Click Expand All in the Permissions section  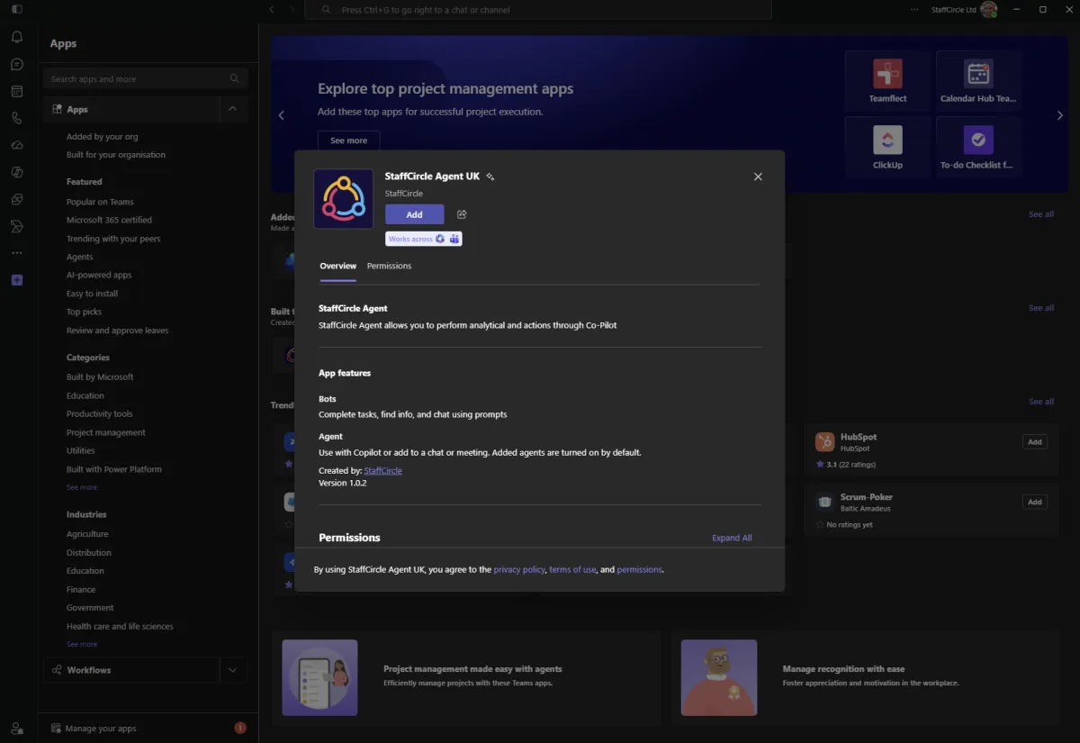732,538
